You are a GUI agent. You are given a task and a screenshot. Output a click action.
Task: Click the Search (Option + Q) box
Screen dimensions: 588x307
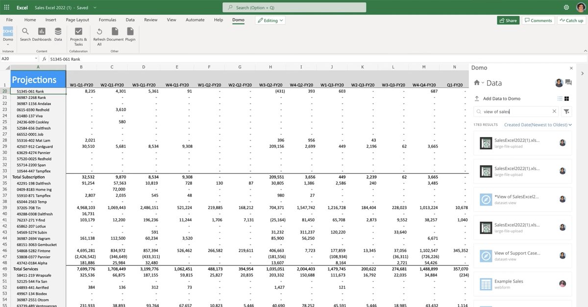tap(294, 7)
